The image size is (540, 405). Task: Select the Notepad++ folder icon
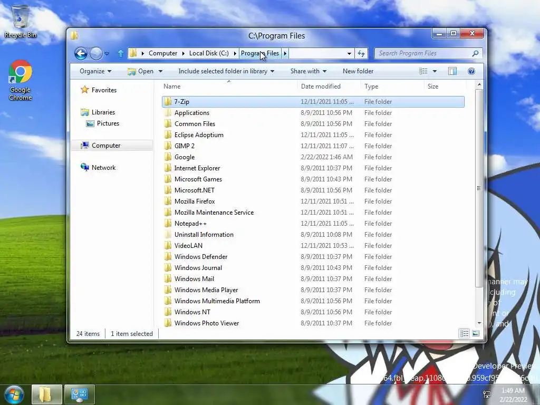pos(168,223)
